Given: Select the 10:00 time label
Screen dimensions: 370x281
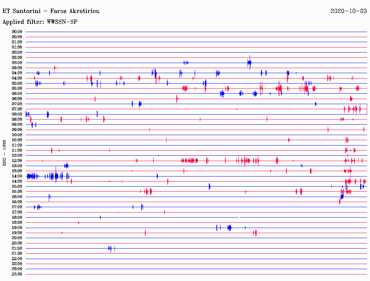Looking at the screenshot, I should [17, 135].
